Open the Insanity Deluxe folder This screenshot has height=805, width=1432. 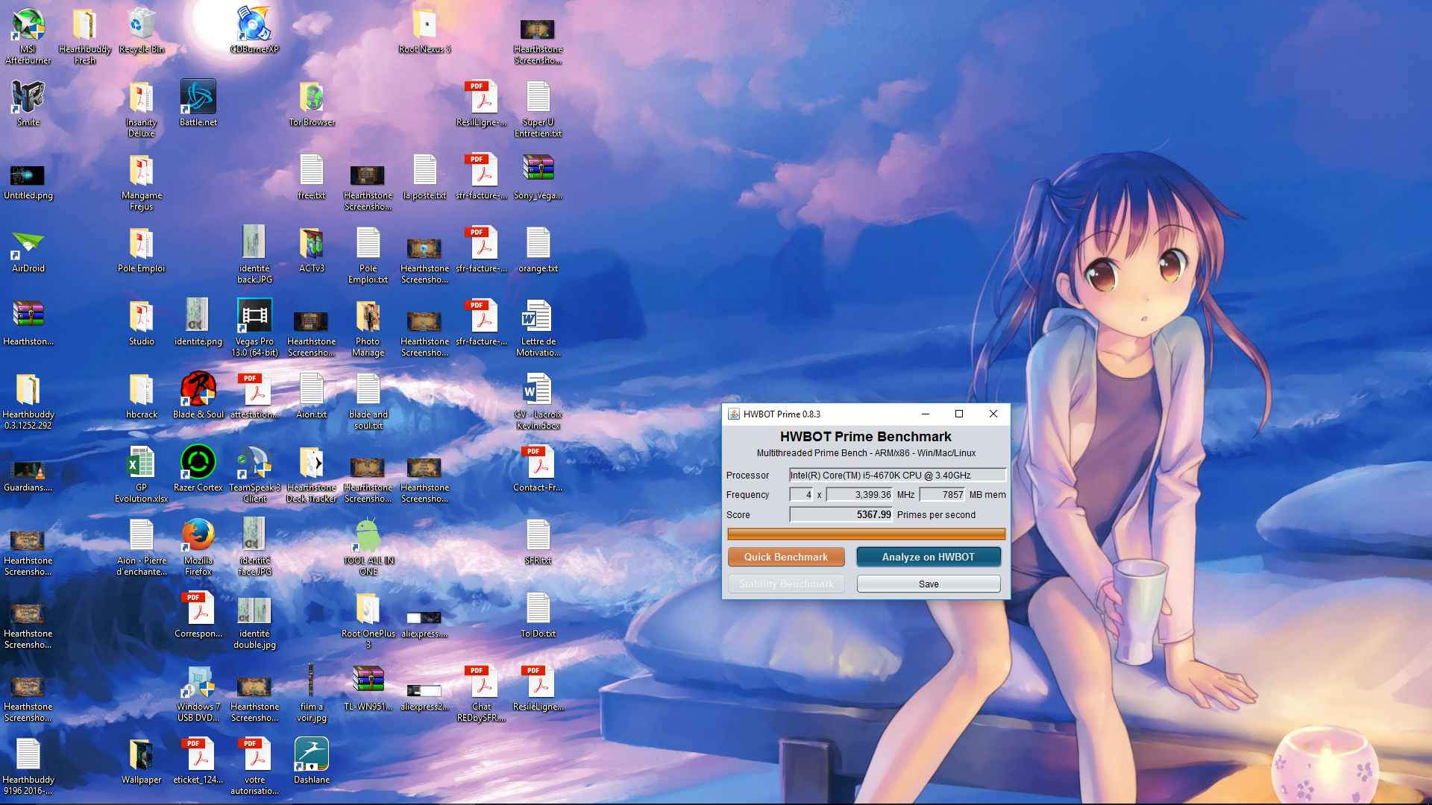point(142,109)
